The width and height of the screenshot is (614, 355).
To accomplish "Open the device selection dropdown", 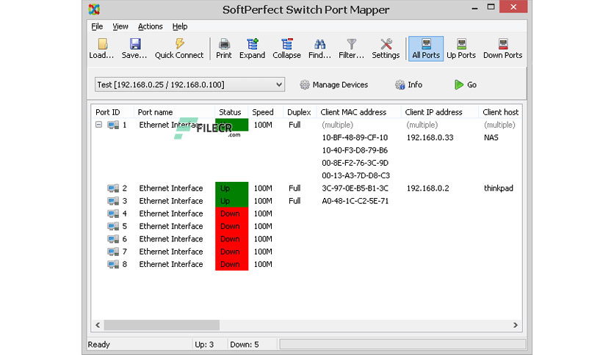I will pos(189,84).
